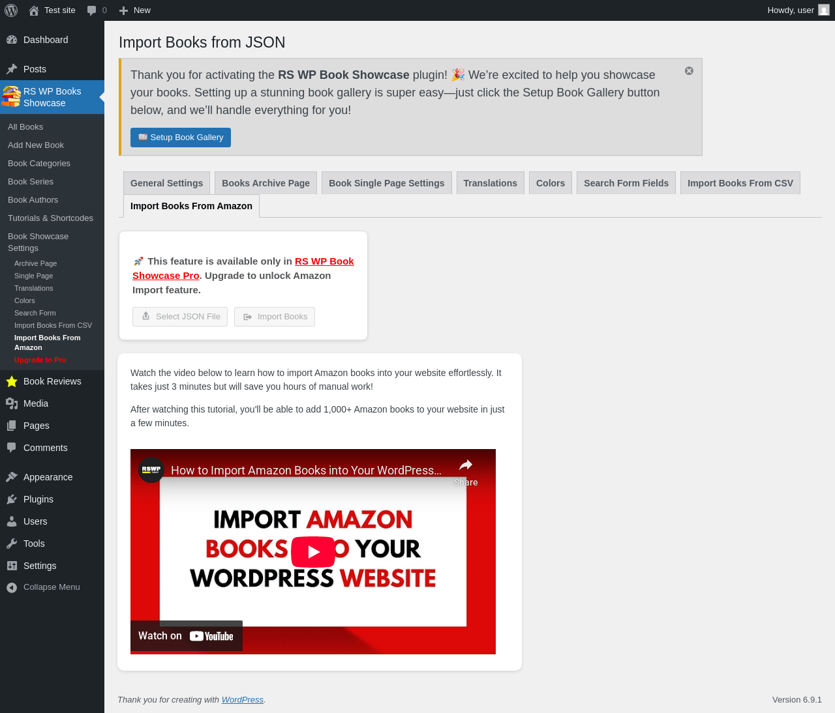835x713 pixels.
Task: Follow the RS WP Book Showcase Pro link
Action: click(x=243, y=269)
